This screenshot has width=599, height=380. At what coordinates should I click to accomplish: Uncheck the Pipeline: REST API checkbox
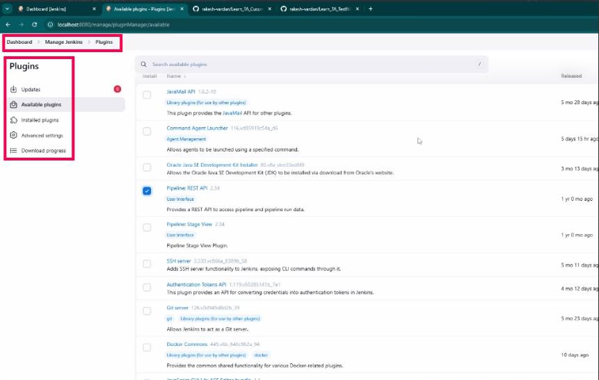147,191
